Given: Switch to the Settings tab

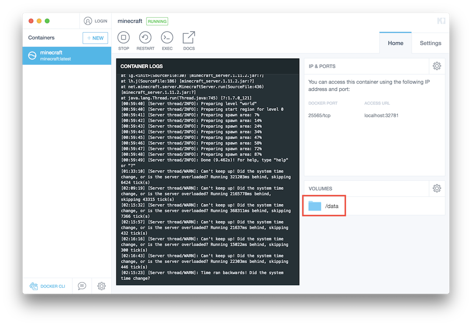Looking at the screenshot, I should (430, 43).
